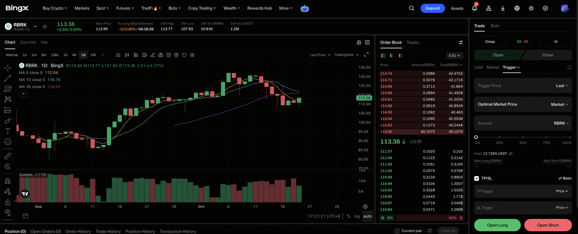Open order book precision 0.01 dropdown
Viewport: 578px width, 234px height.
click(x=454, y=55)
